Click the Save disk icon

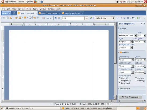coord(20,18)
